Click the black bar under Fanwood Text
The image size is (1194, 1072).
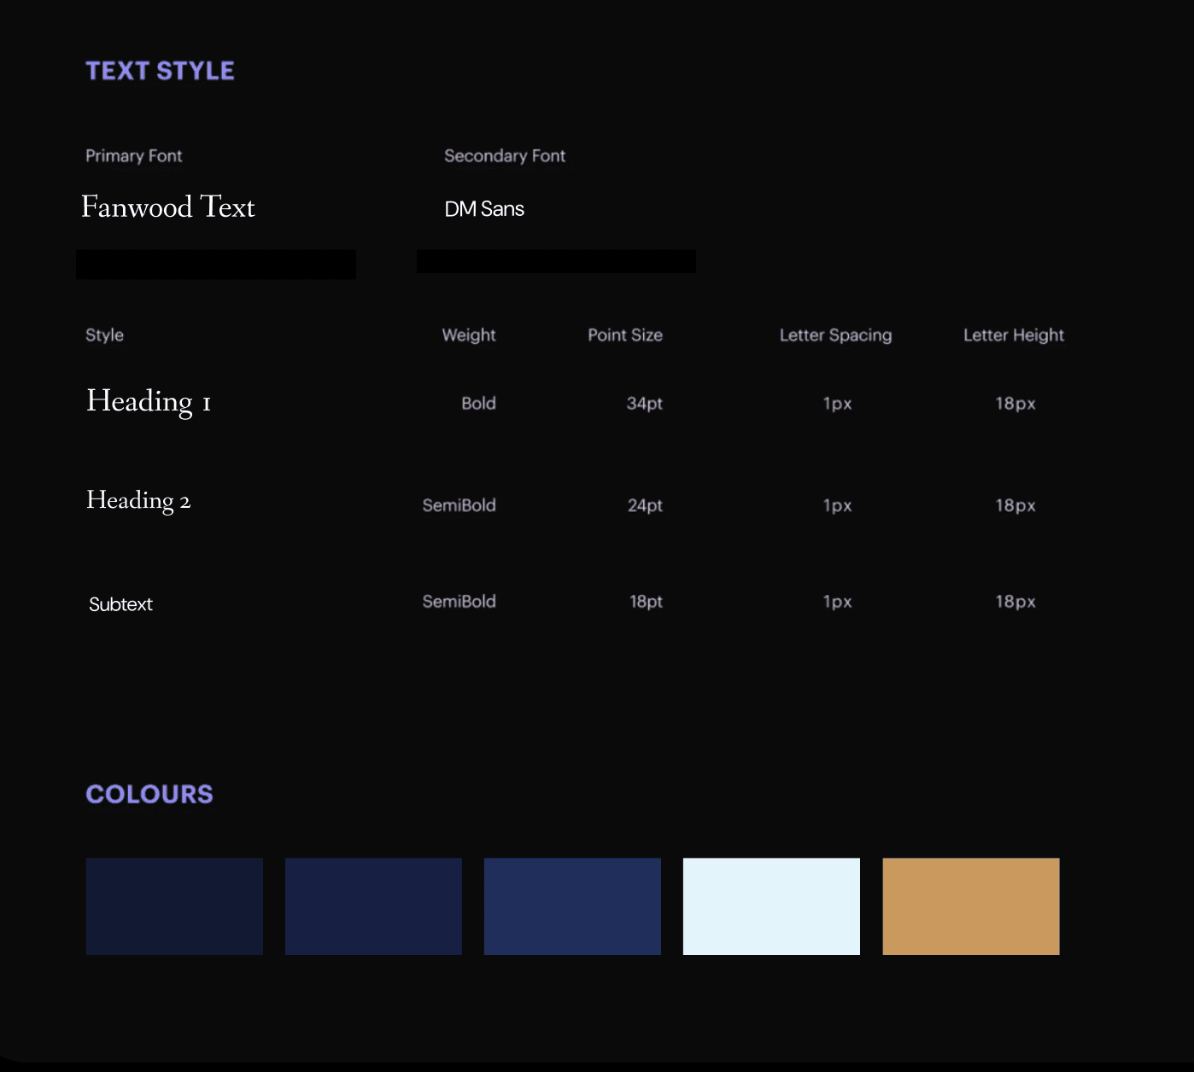pos(215,265)
